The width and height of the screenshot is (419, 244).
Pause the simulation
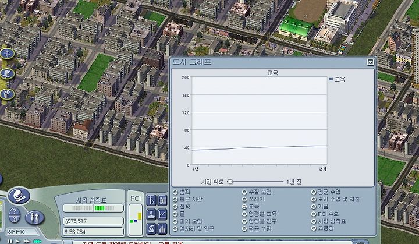click(10, 241)
